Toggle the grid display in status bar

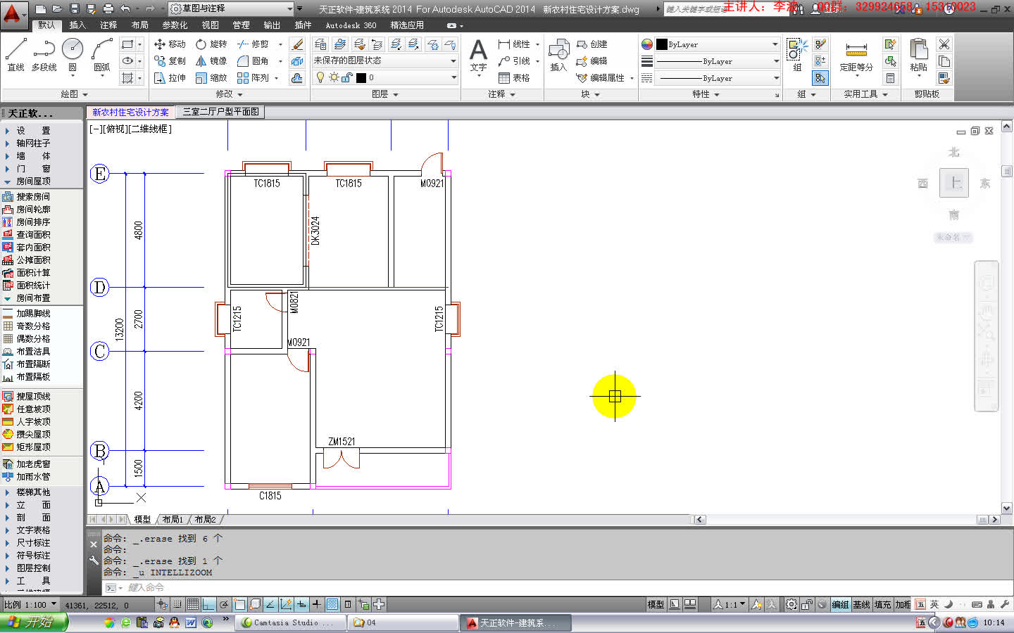tap(193, 604)
